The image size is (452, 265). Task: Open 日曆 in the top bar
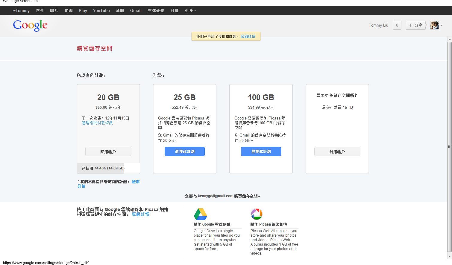(175, 10)
